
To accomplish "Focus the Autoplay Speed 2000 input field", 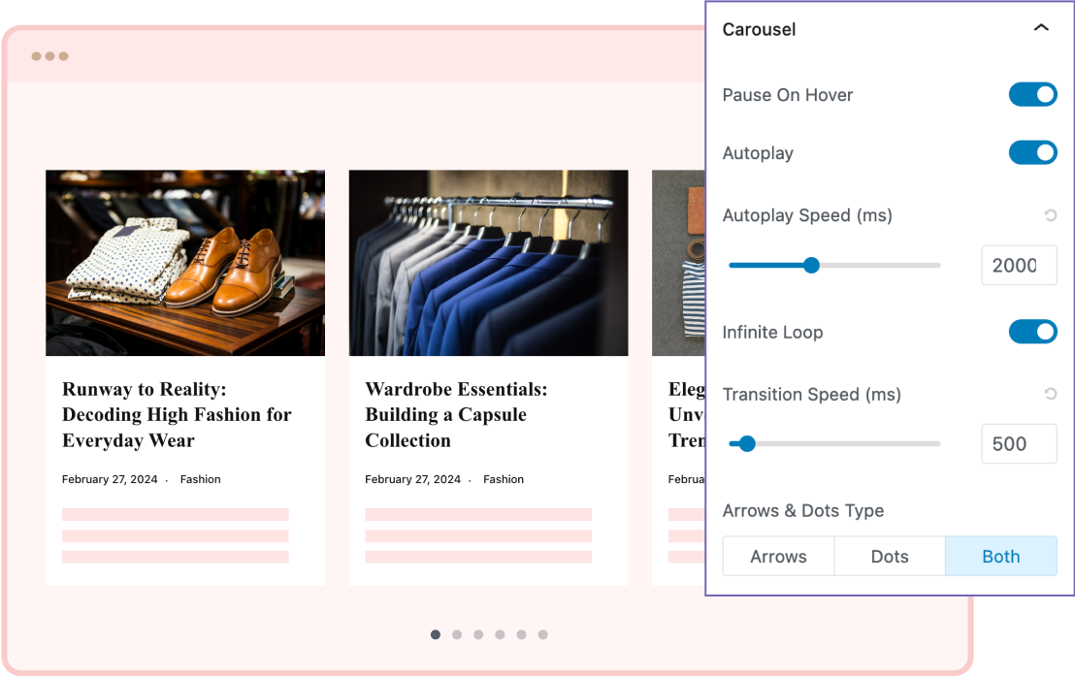I will [x=1018, y=265].
